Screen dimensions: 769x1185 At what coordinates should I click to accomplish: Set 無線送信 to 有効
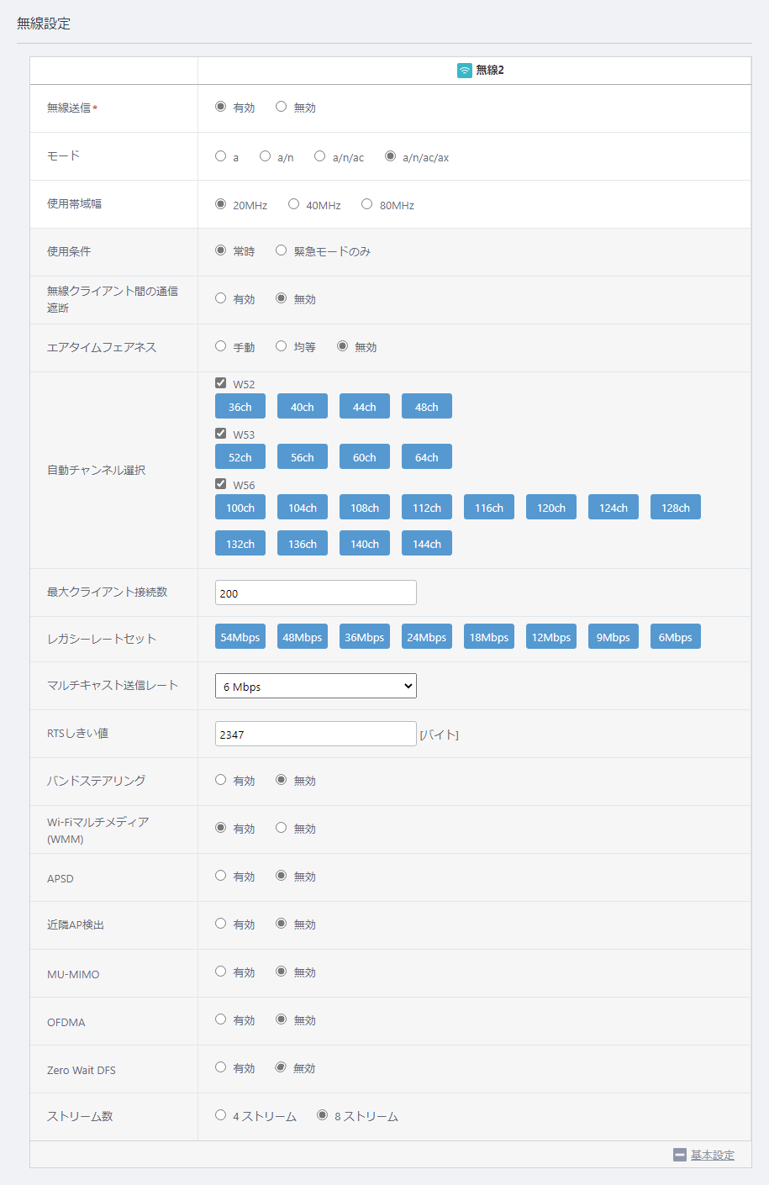click(221, 107)
